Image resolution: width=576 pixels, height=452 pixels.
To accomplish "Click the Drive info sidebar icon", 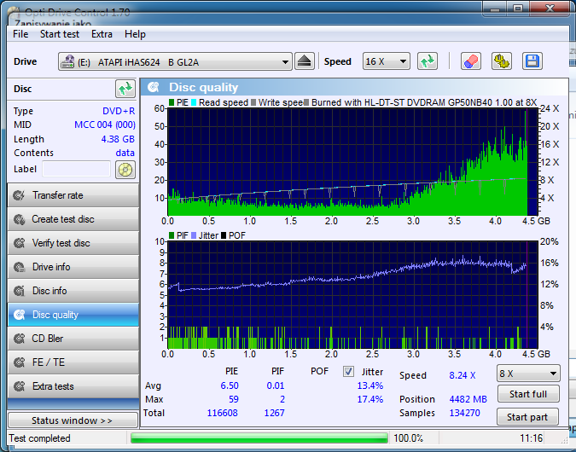I will pos(19,267).
